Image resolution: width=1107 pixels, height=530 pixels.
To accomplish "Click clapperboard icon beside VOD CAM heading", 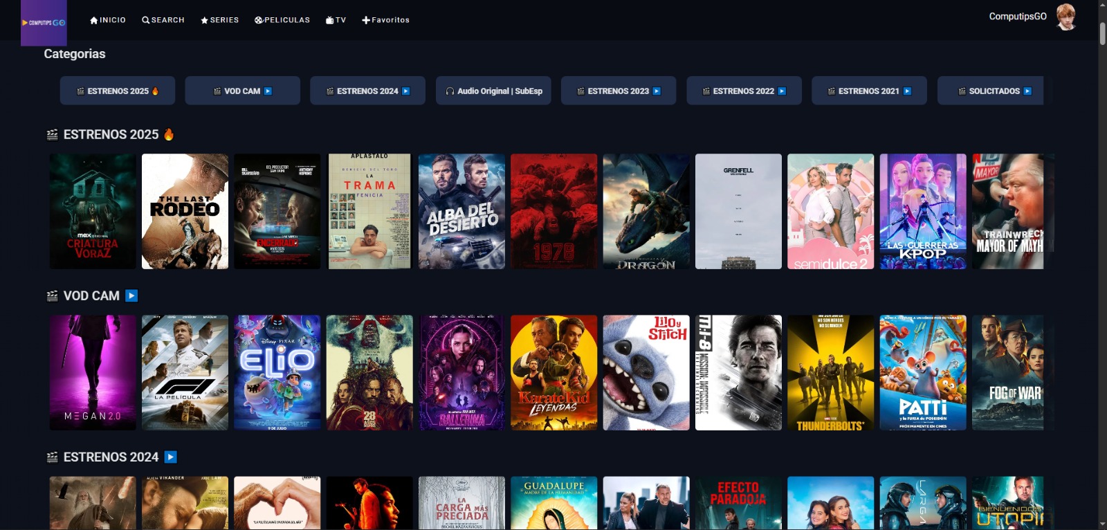I will (52, 296).
